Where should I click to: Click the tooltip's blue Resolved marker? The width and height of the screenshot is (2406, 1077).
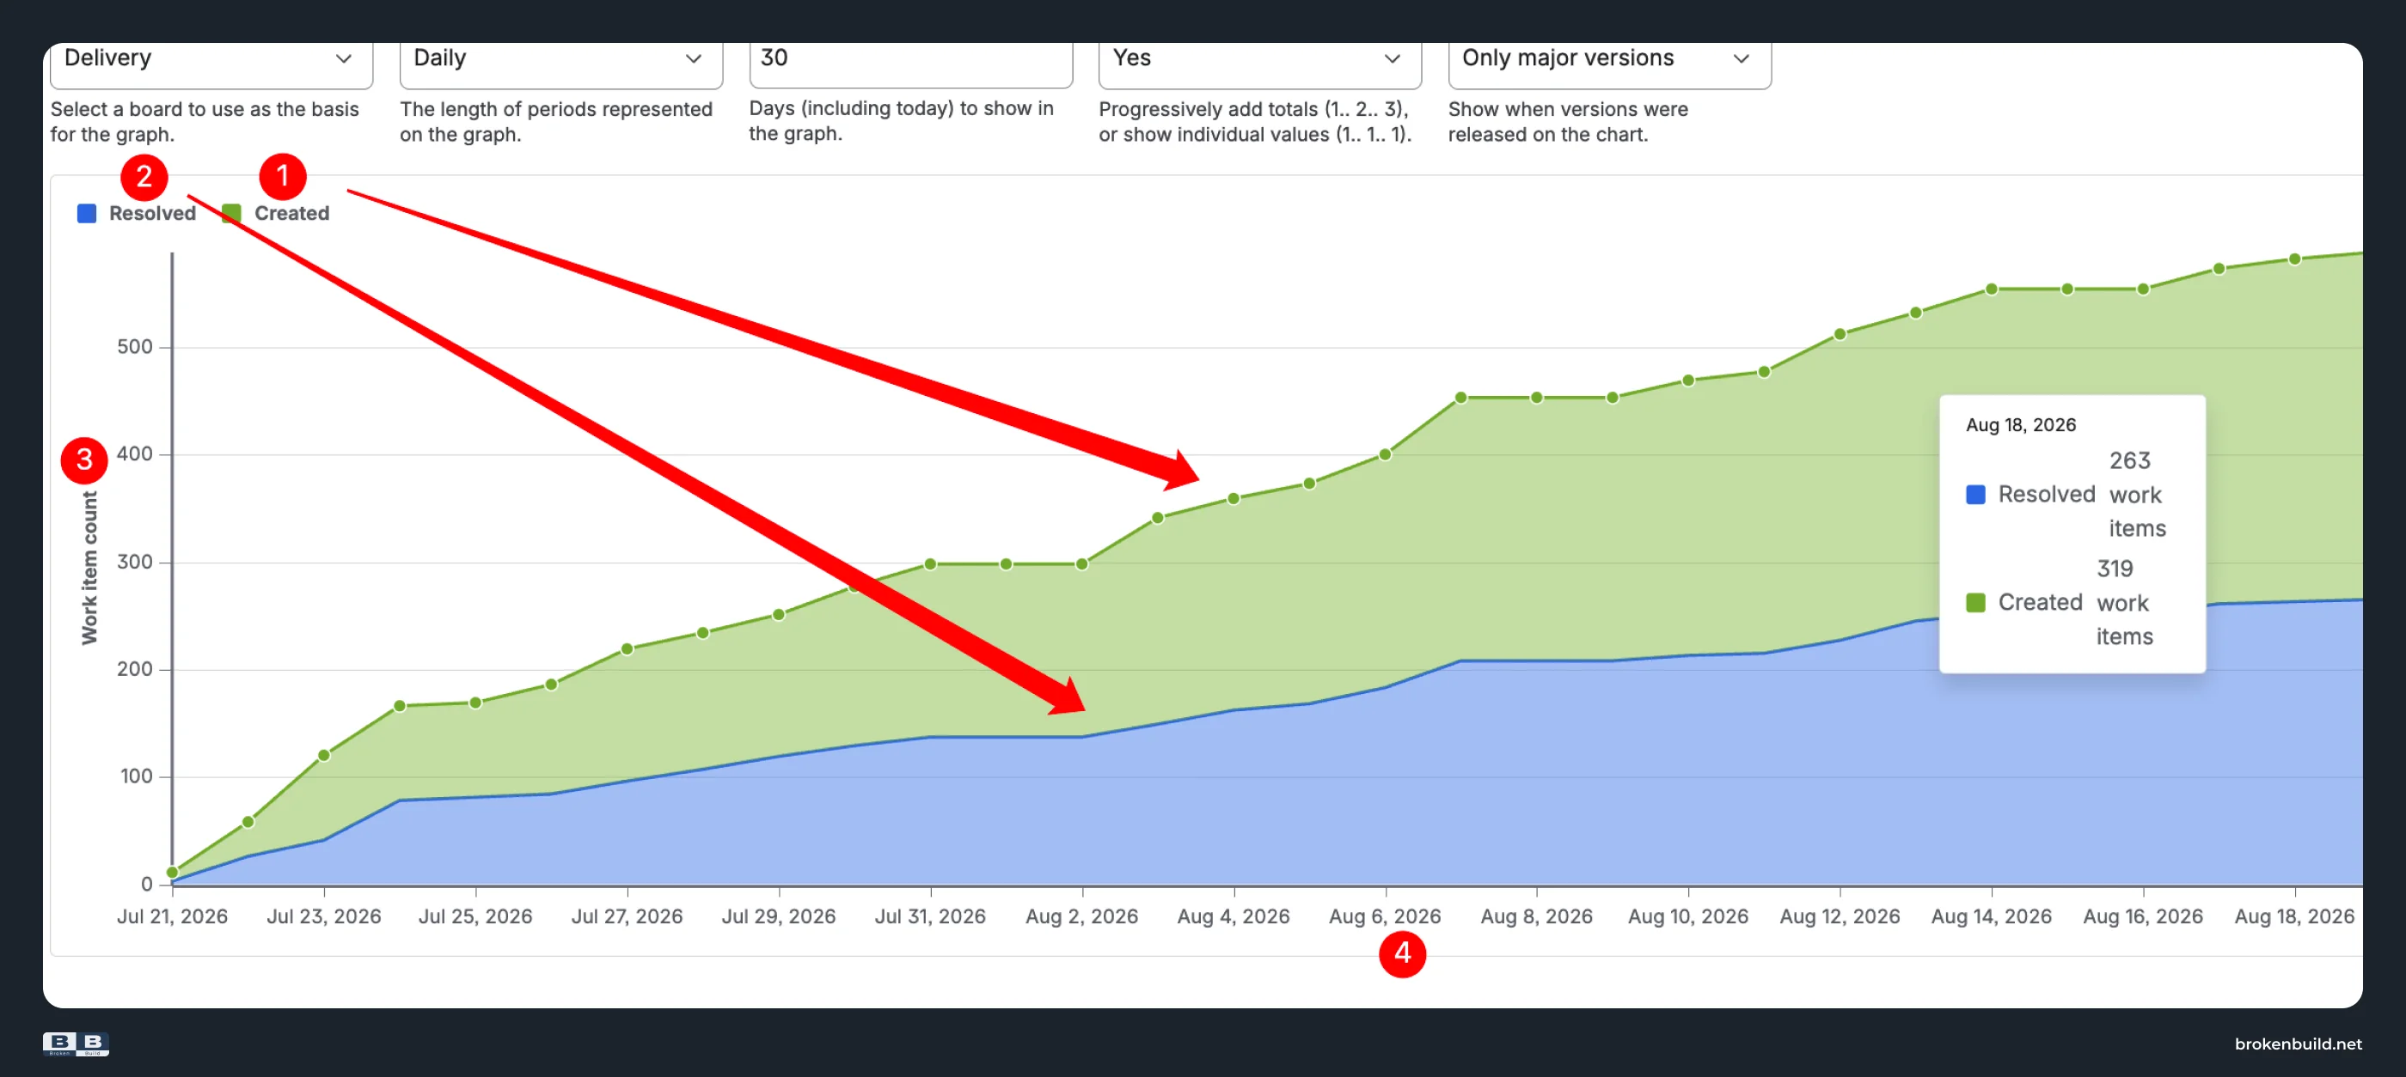pos(1975,495)
